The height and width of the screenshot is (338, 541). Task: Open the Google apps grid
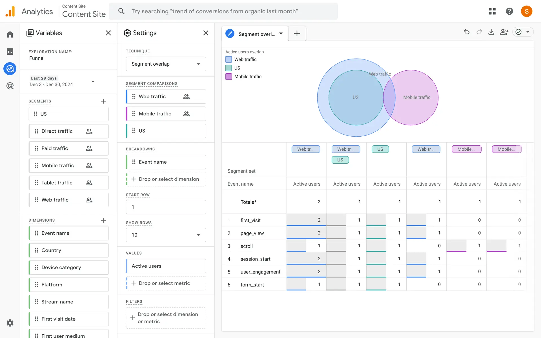(492, 11)
